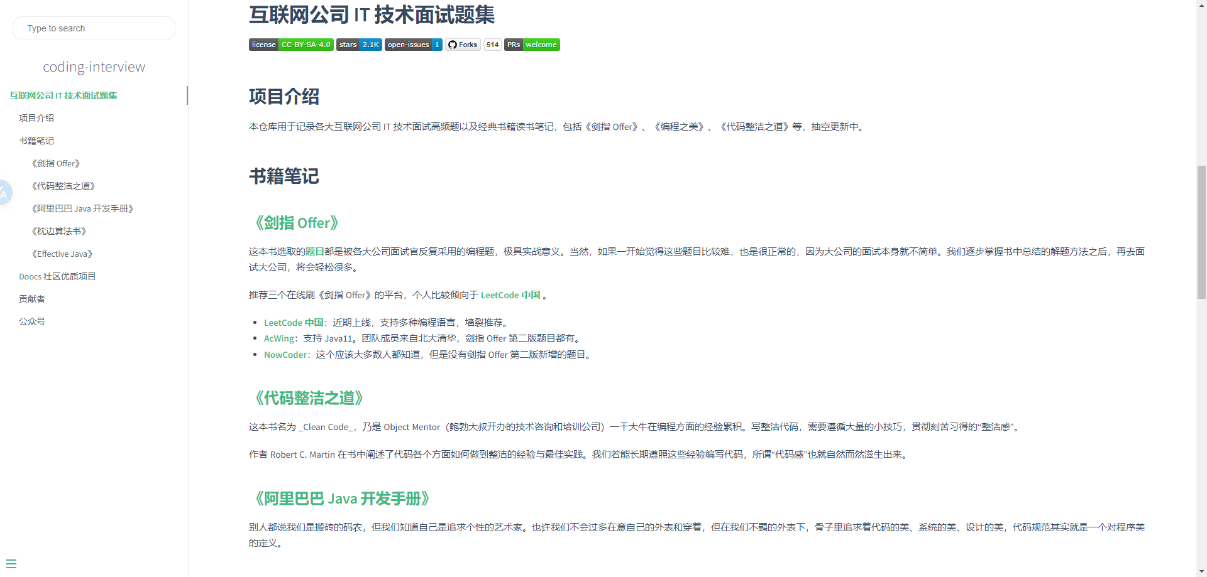The image size is (1207, 577).
Task: Open the LeetCode 中国 link
Action: (294, 322)
